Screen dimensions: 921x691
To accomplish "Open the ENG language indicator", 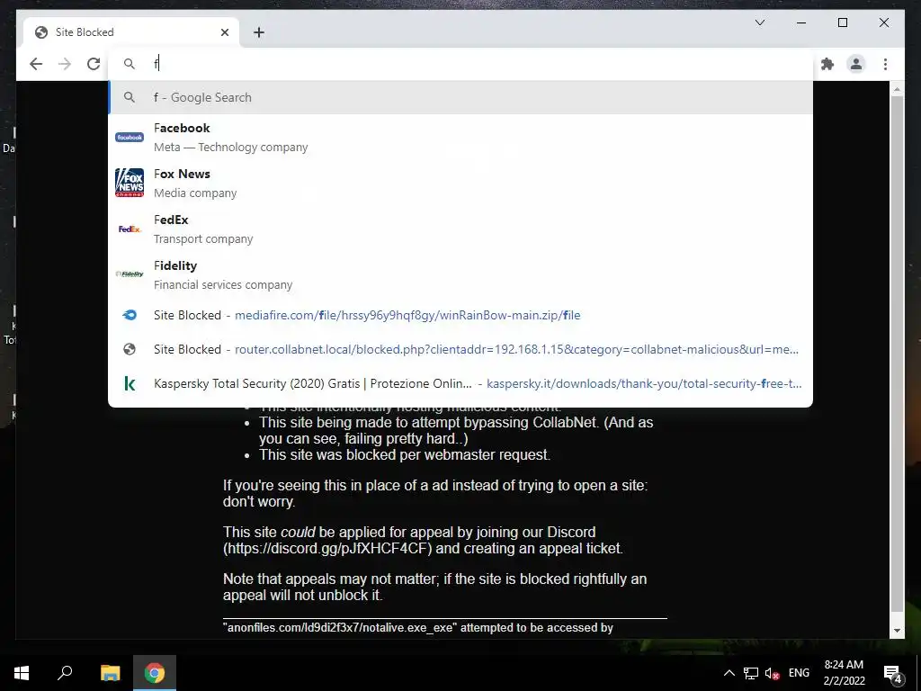I will (799, 673).
